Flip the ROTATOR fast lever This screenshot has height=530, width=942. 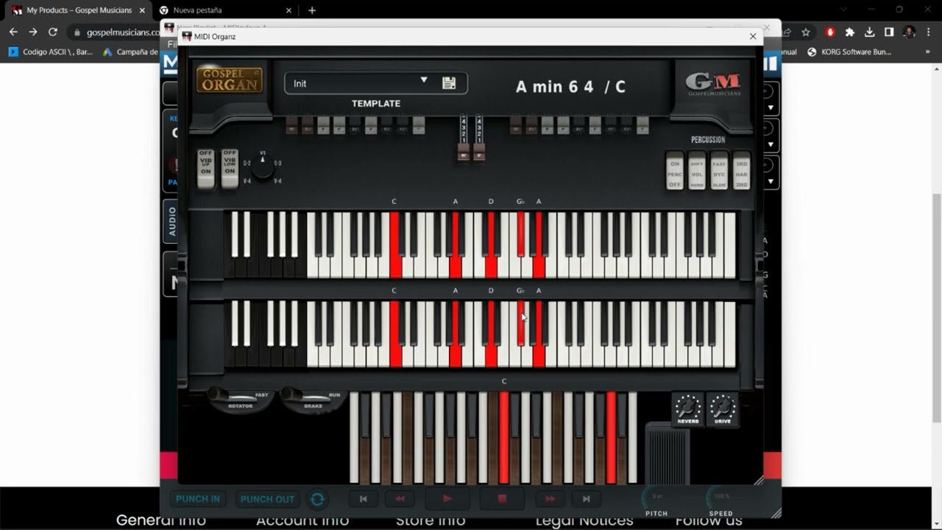(x=240, y=400)
